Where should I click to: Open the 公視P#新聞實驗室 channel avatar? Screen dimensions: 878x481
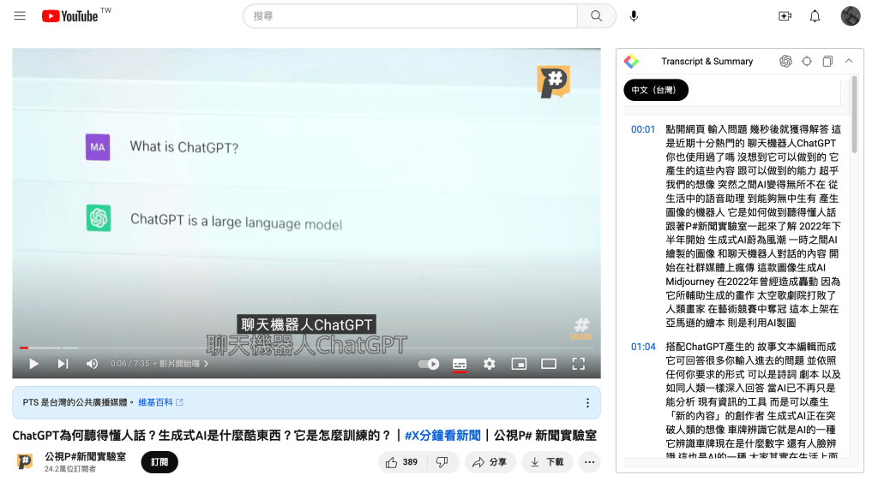25,461
